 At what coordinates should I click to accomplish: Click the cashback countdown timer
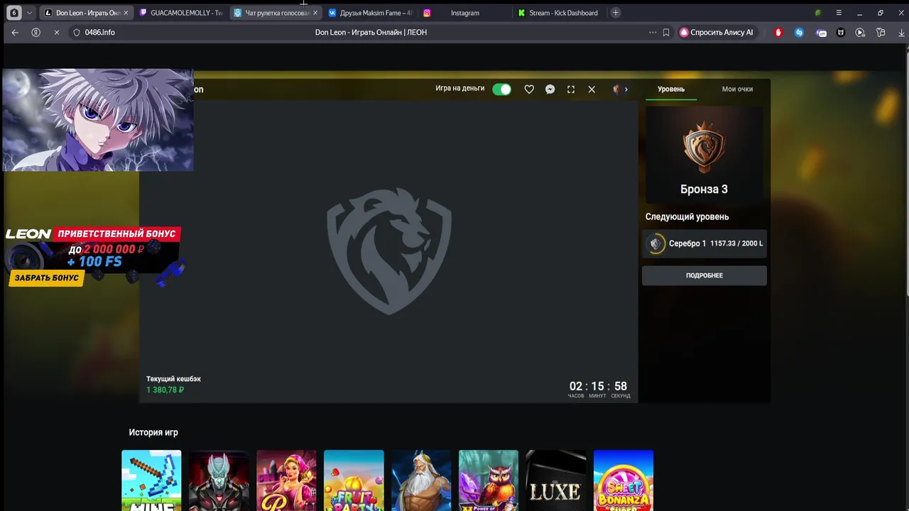tap(599, 389)
